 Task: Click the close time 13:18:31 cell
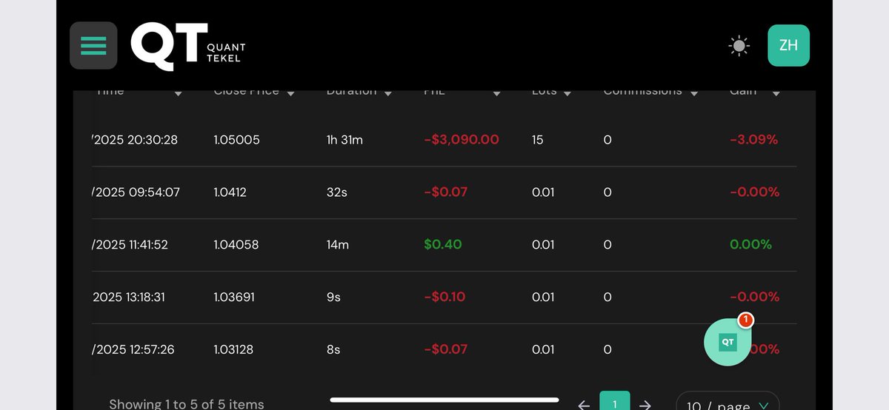pos(129,297)
